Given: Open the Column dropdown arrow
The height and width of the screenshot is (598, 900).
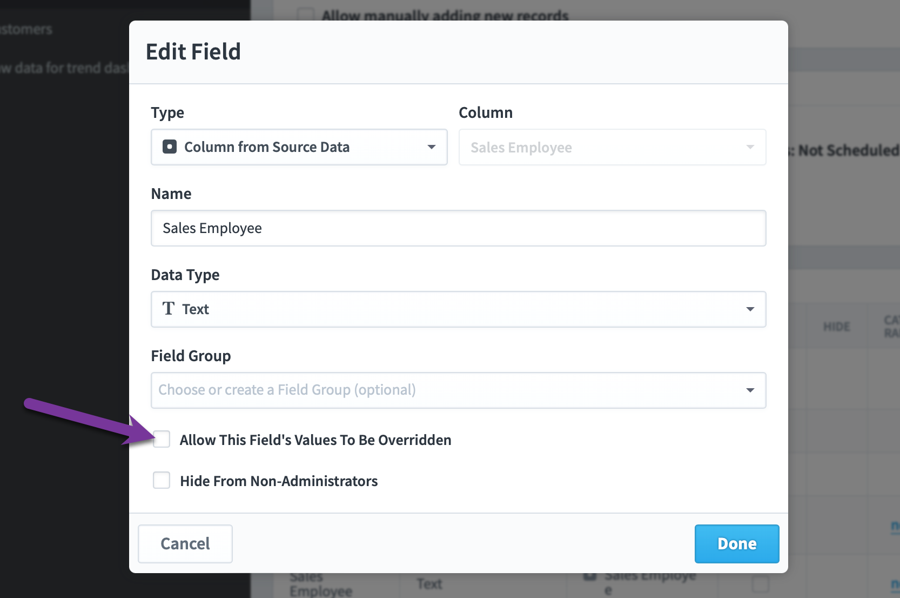Looking at the screenshot, I should (x=750, y=147).
